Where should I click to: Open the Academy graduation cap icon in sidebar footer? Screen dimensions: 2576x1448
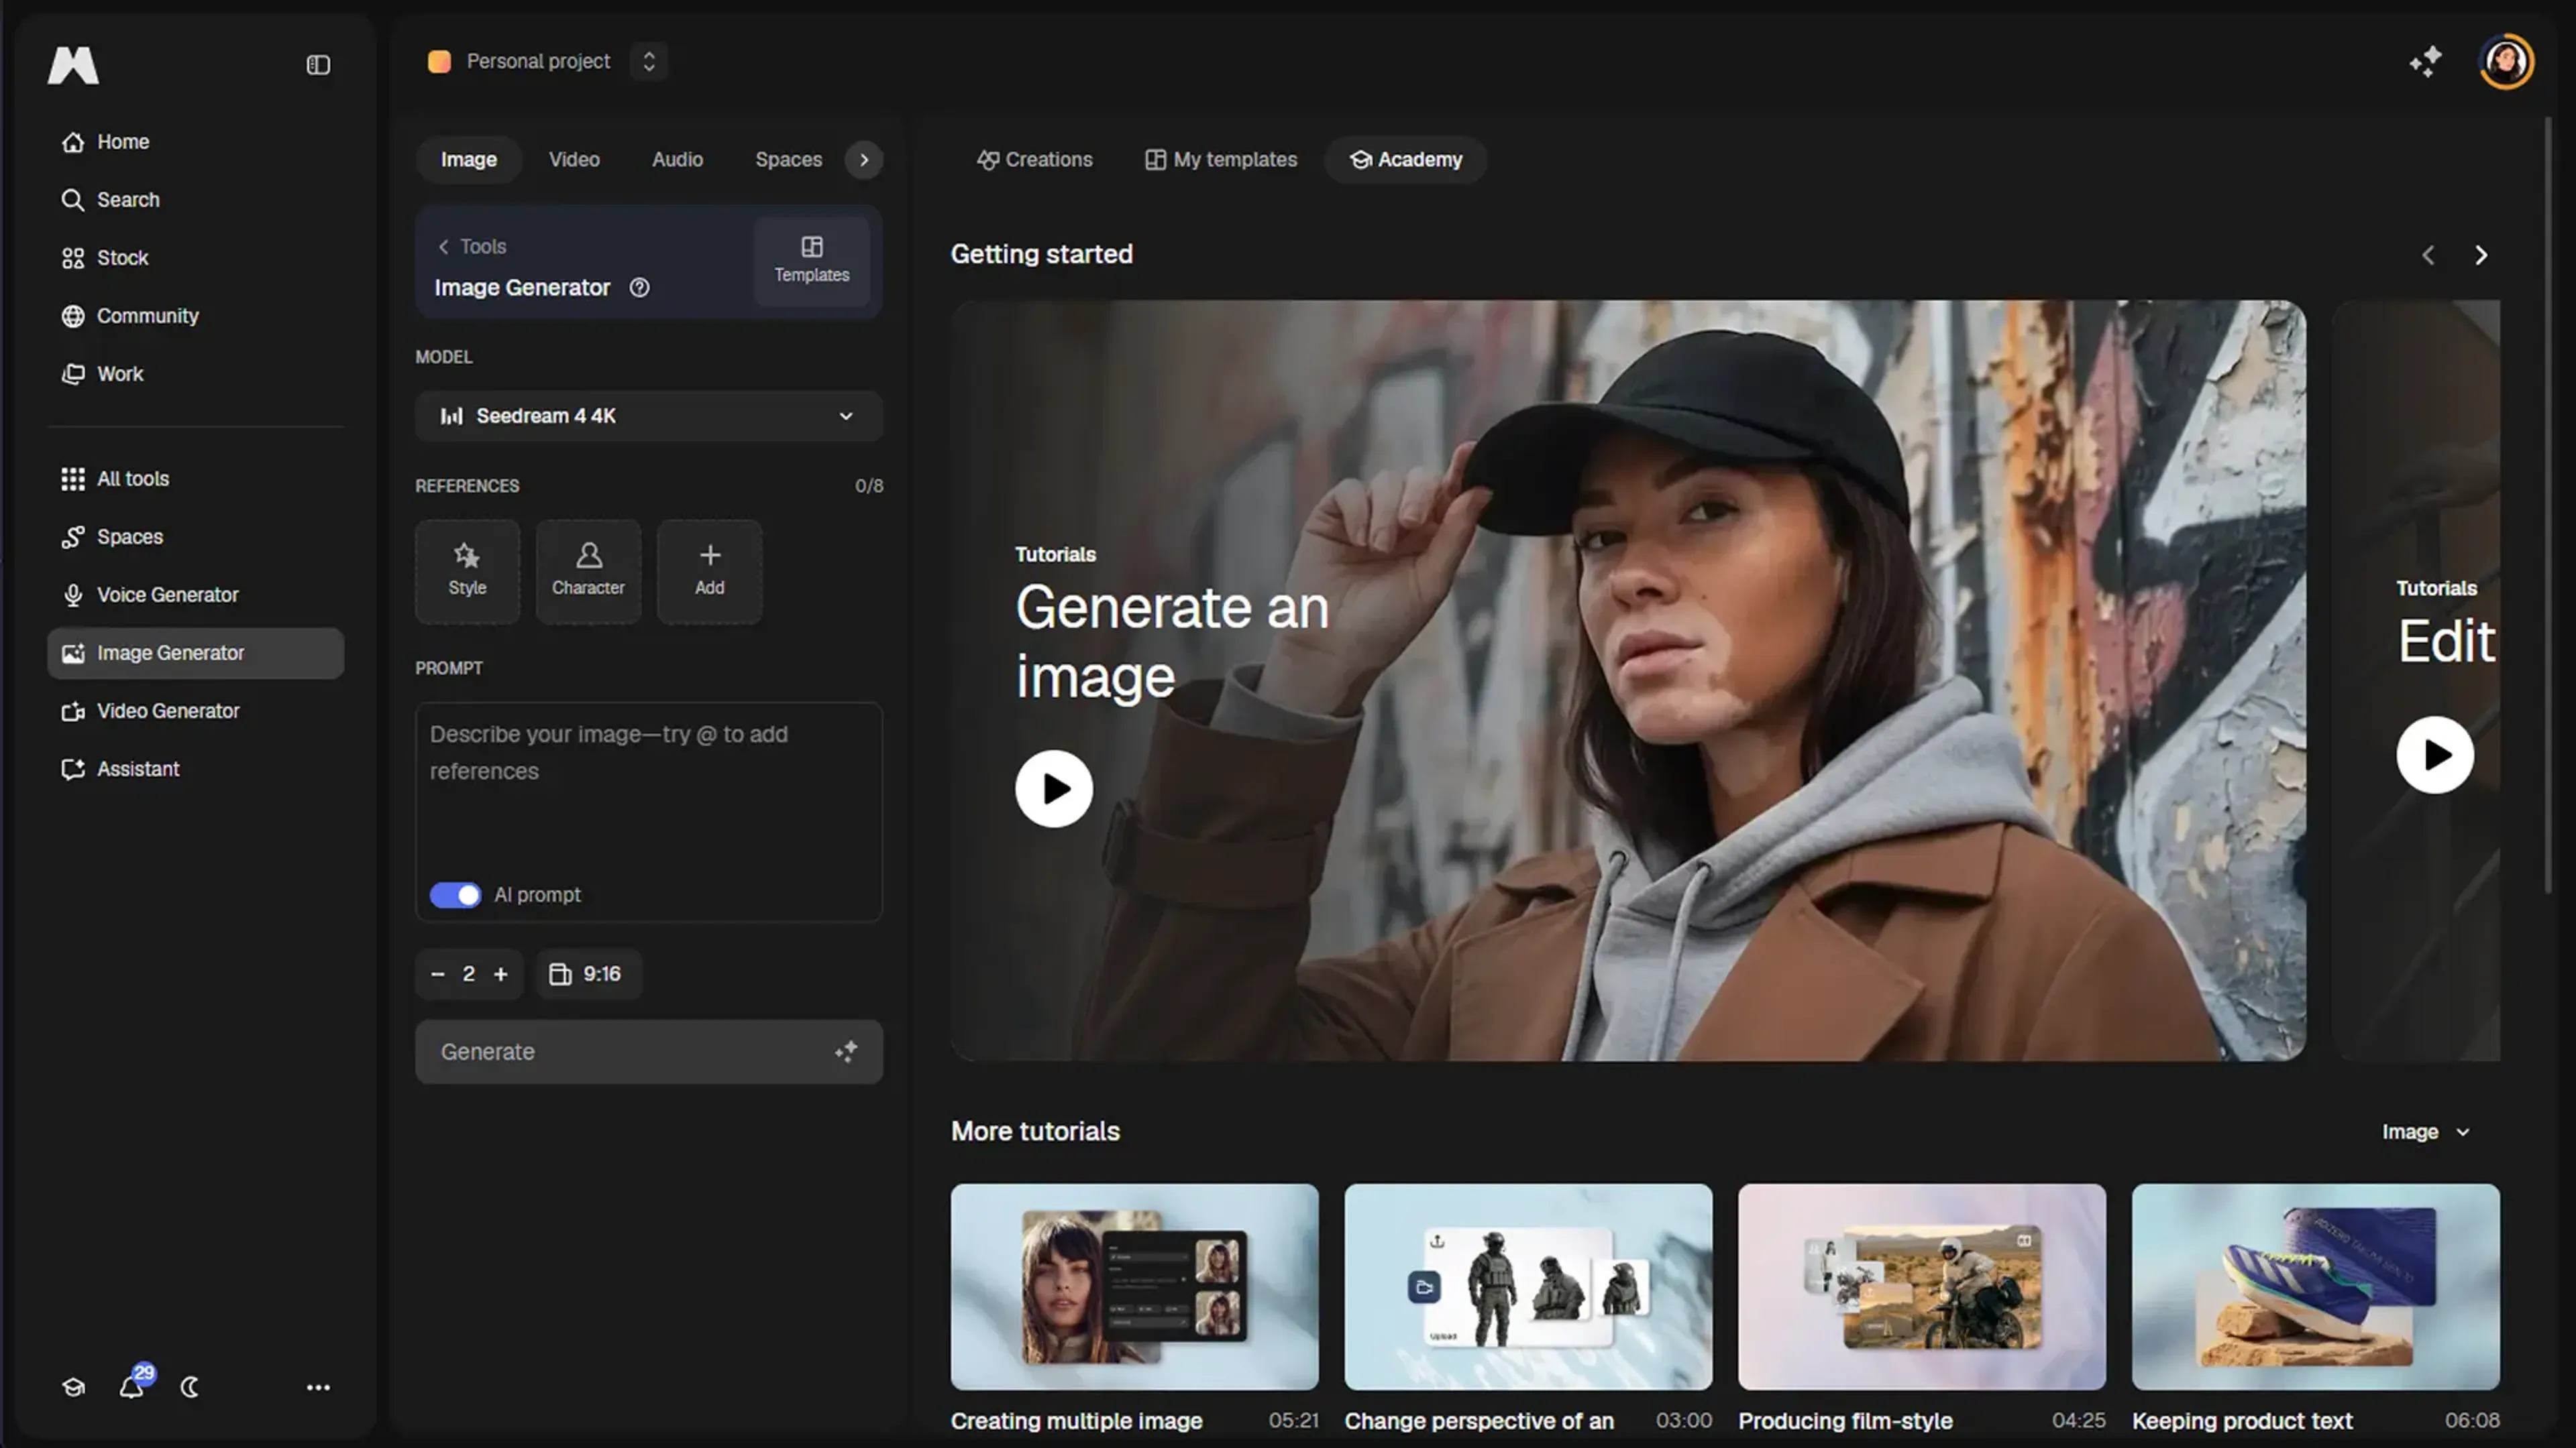point(73,1387)
